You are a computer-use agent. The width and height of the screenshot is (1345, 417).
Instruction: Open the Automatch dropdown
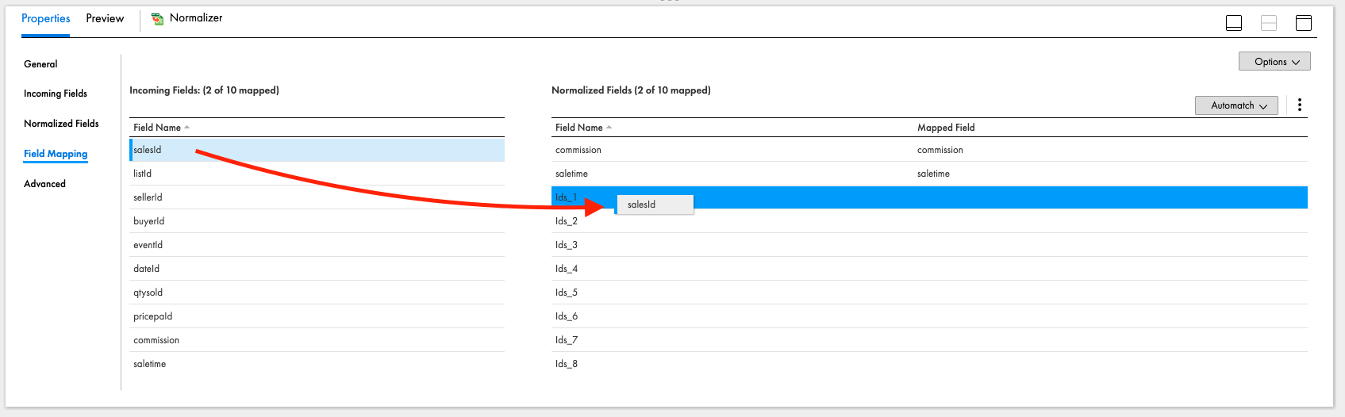(1235, 105)
